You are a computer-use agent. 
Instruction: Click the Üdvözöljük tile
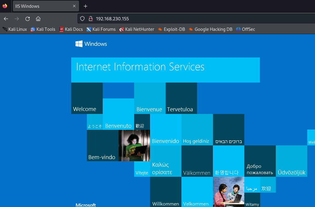coord(292,161)
